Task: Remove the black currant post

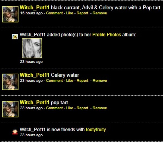Action: coord(100,13)
